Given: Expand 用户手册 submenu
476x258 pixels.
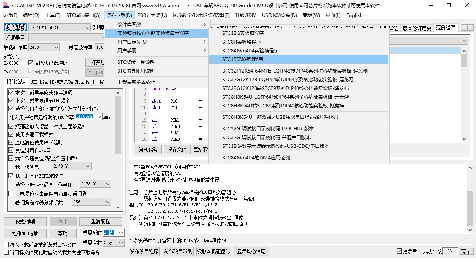Looking at the screenshot, I should tap(157, 50).
